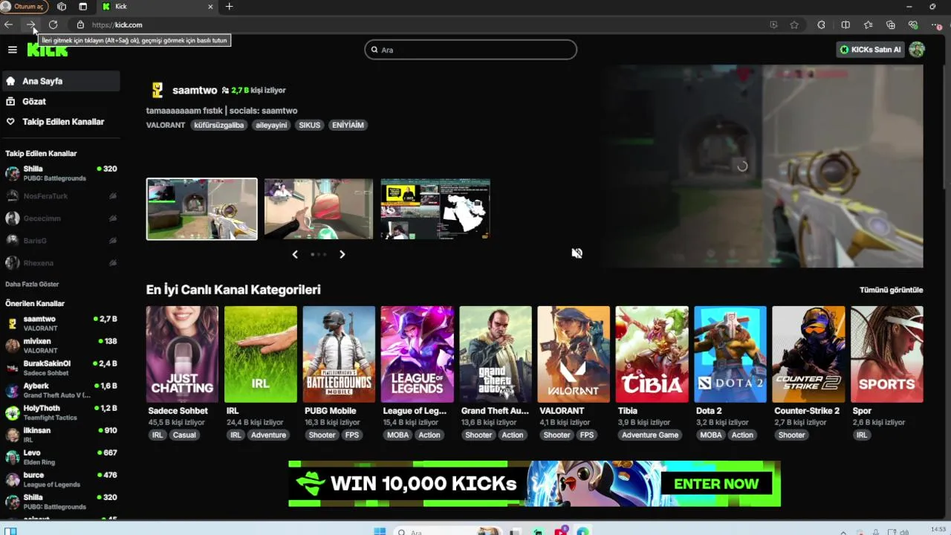Select the ENİYİAİM tag
The height and width of the screenshot is (535, 951).
(348, 125)
